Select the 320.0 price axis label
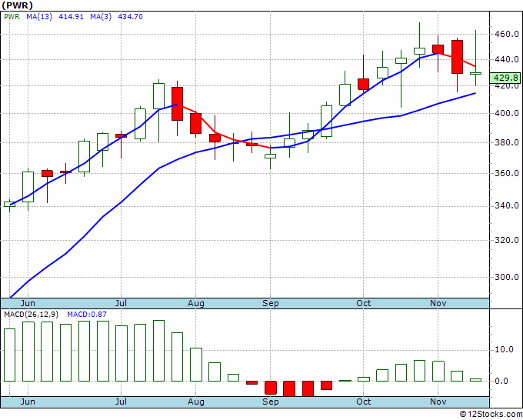Viewport: 523px width, 420px height. point(506,240)
